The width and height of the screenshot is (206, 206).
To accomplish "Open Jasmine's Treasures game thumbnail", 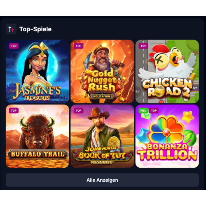I will click(37, 71).
